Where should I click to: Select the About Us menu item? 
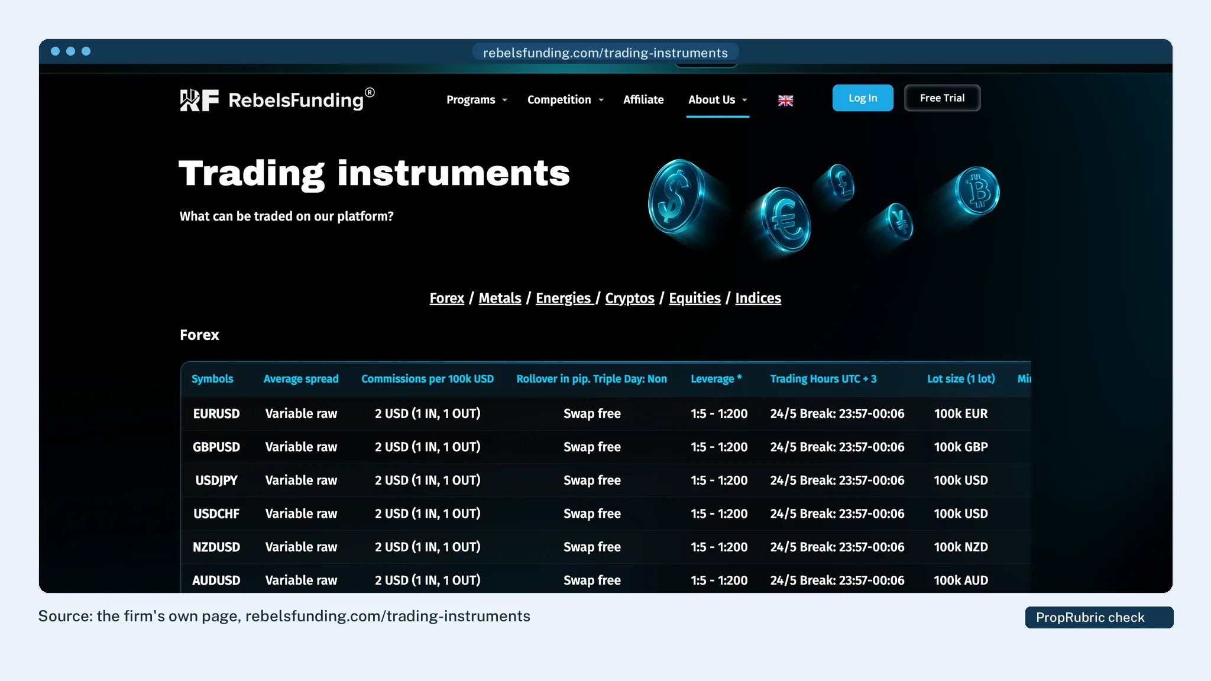(711, 99)
